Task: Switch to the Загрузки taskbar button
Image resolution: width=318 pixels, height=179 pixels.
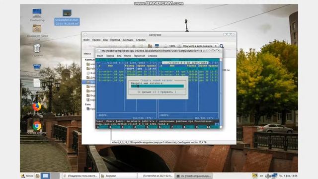Action: click(118, 176)
